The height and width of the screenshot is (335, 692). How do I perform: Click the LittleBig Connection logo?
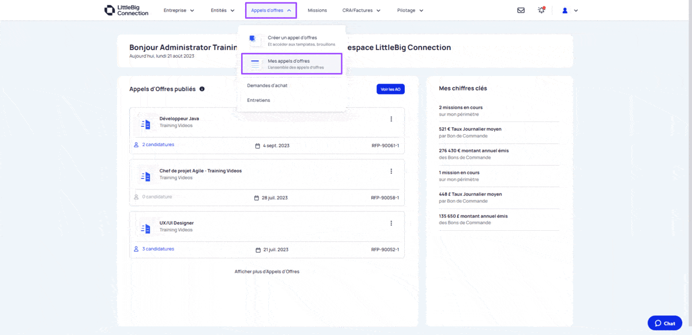coord(126,10)
